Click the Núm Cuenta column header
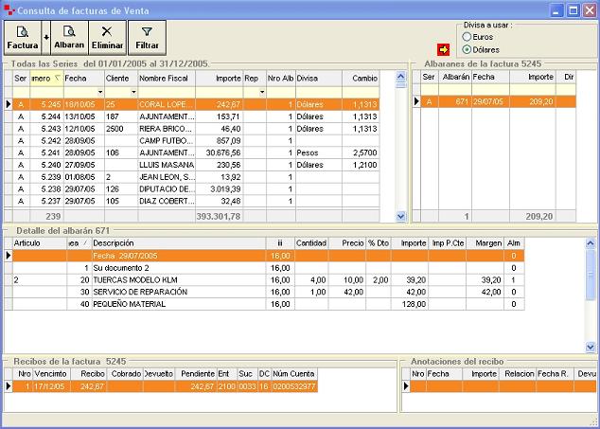The image size is (600, 429). (294, 374)
